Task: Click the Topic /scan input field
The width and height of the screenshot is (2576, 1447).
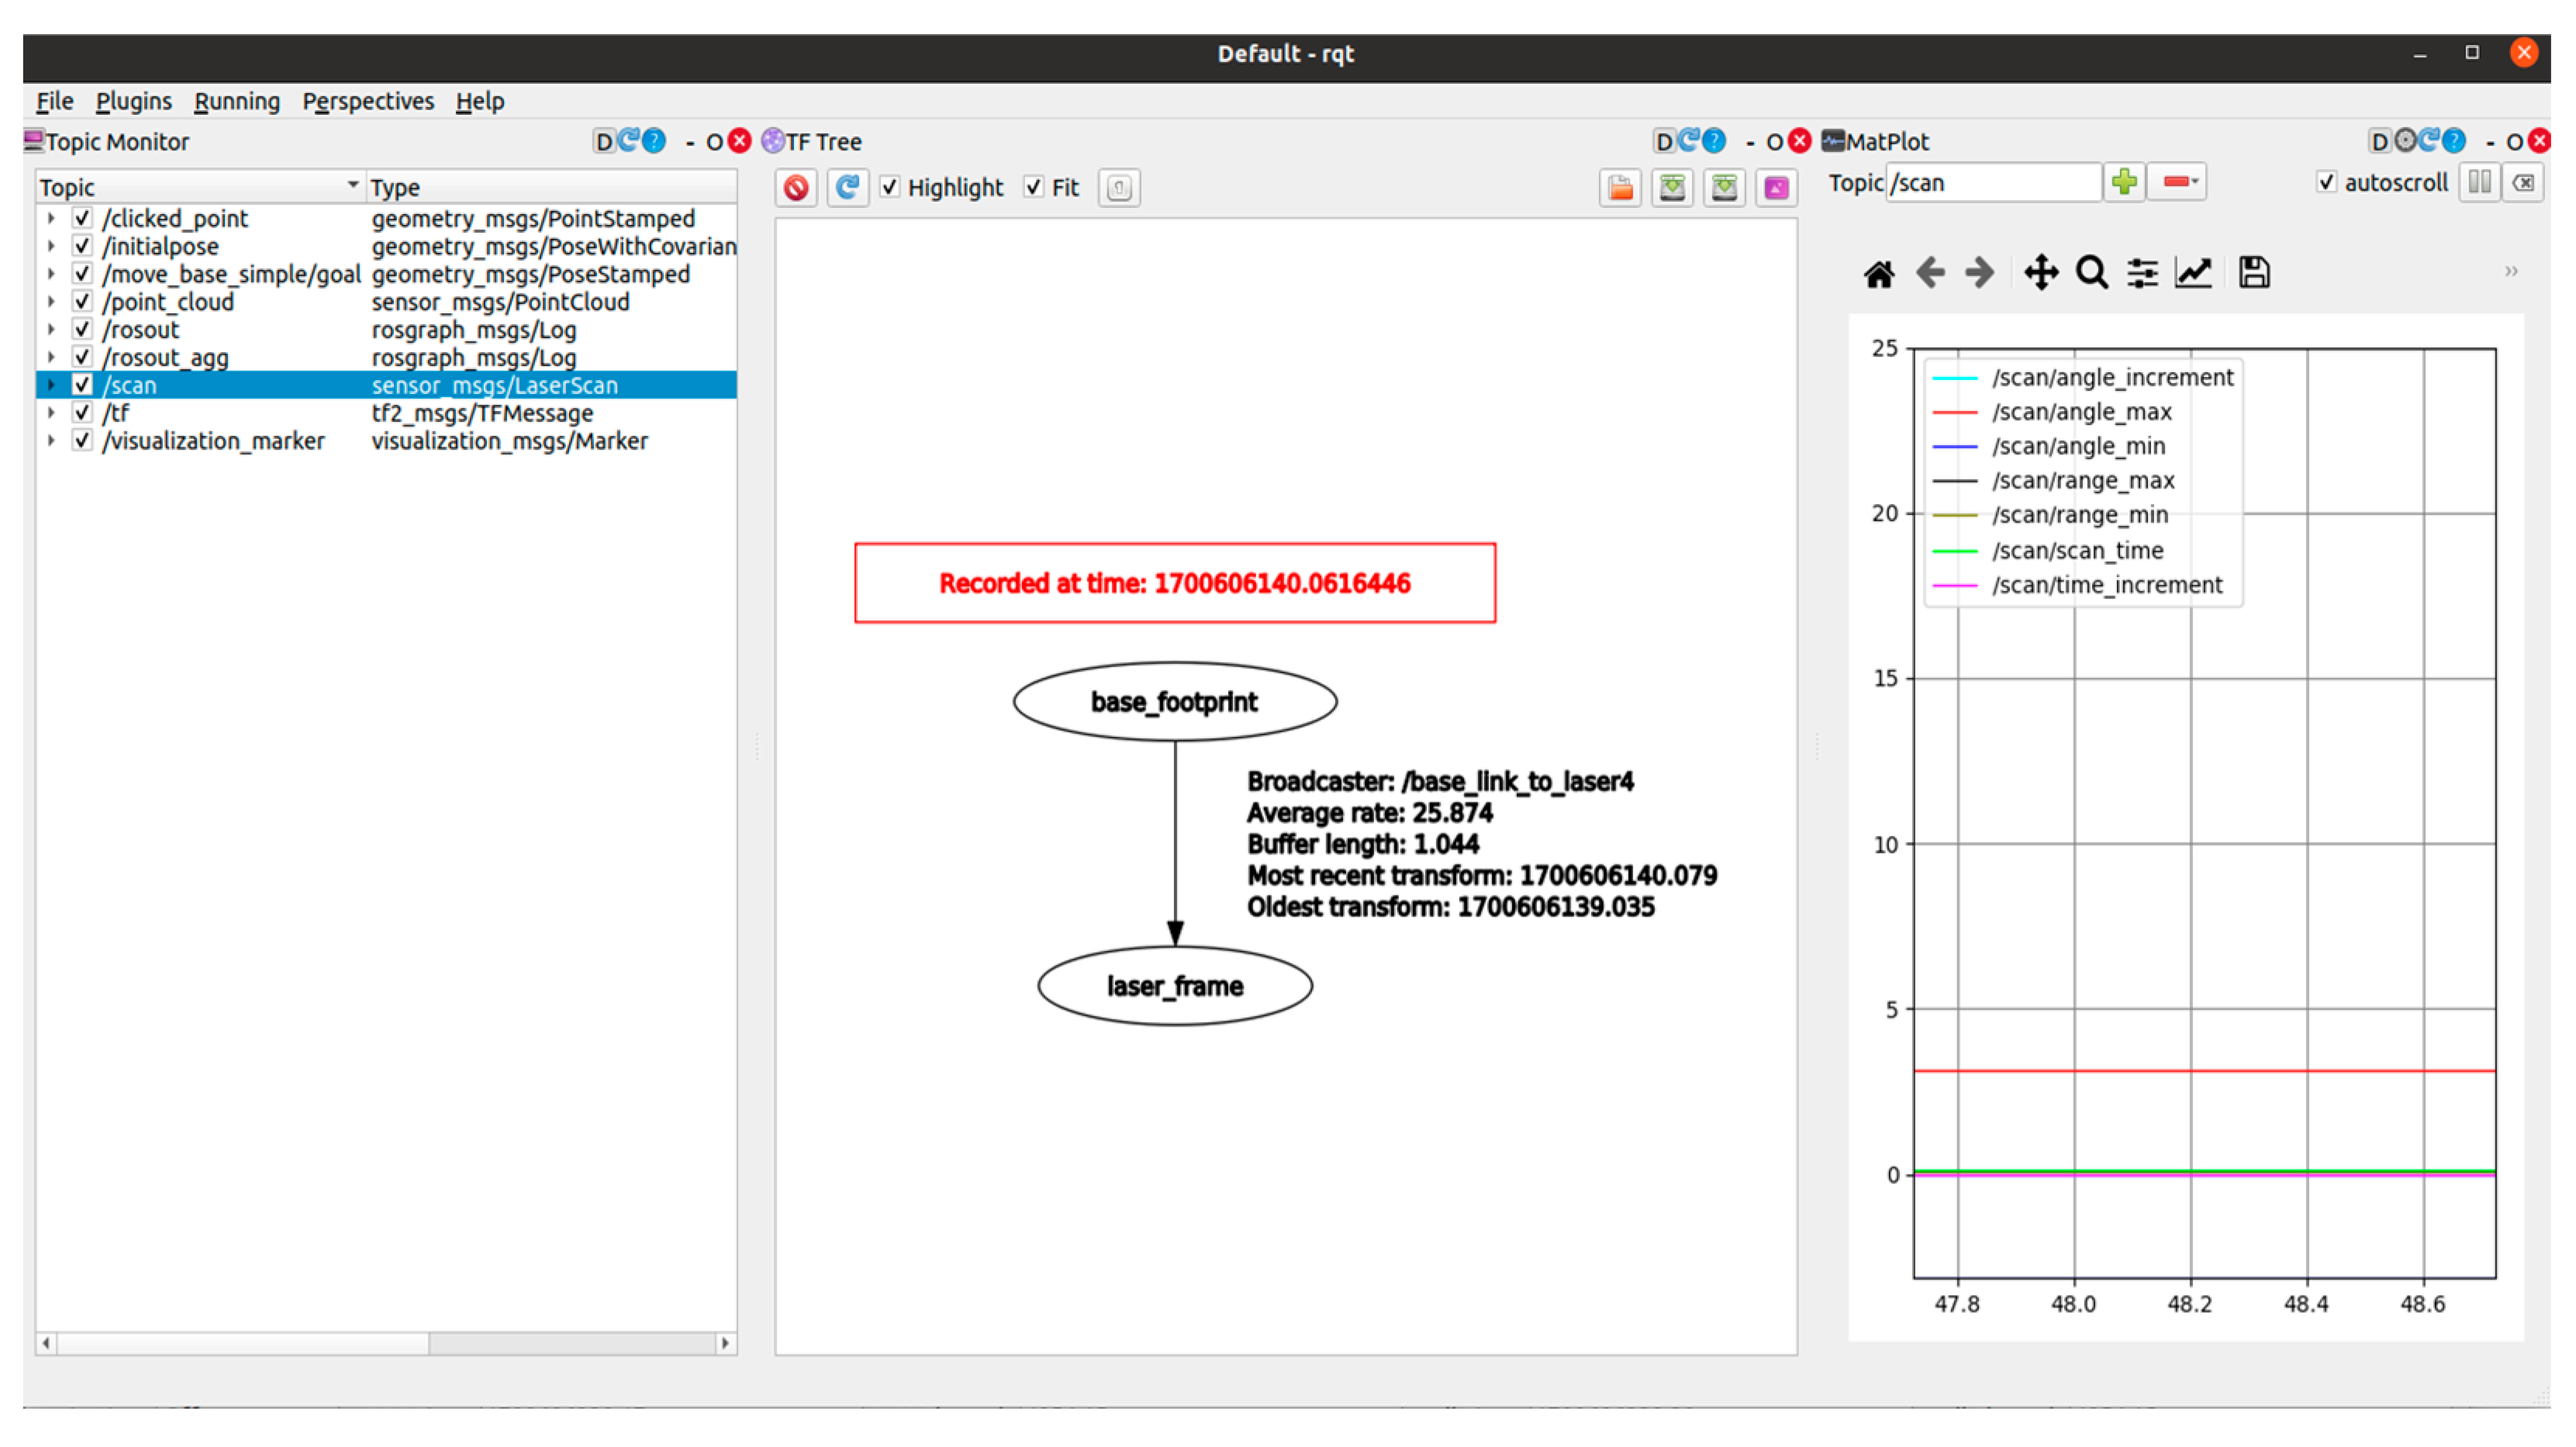Action: pos(1992,183)
